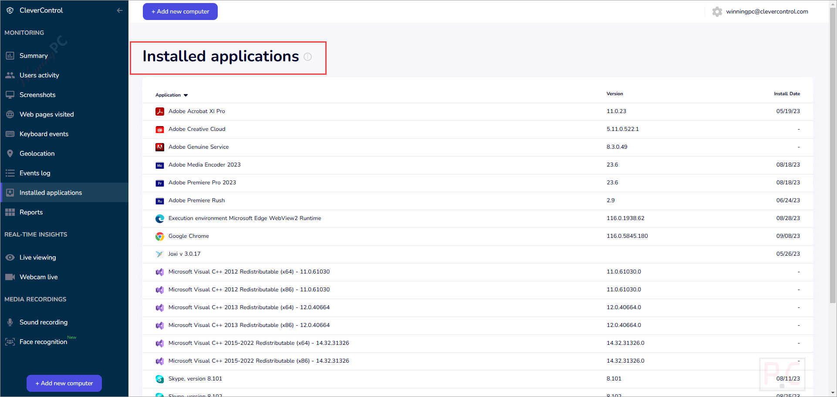Click the Google Chrome icon
This screenshot has width=837, height=397.
point(160,237)
